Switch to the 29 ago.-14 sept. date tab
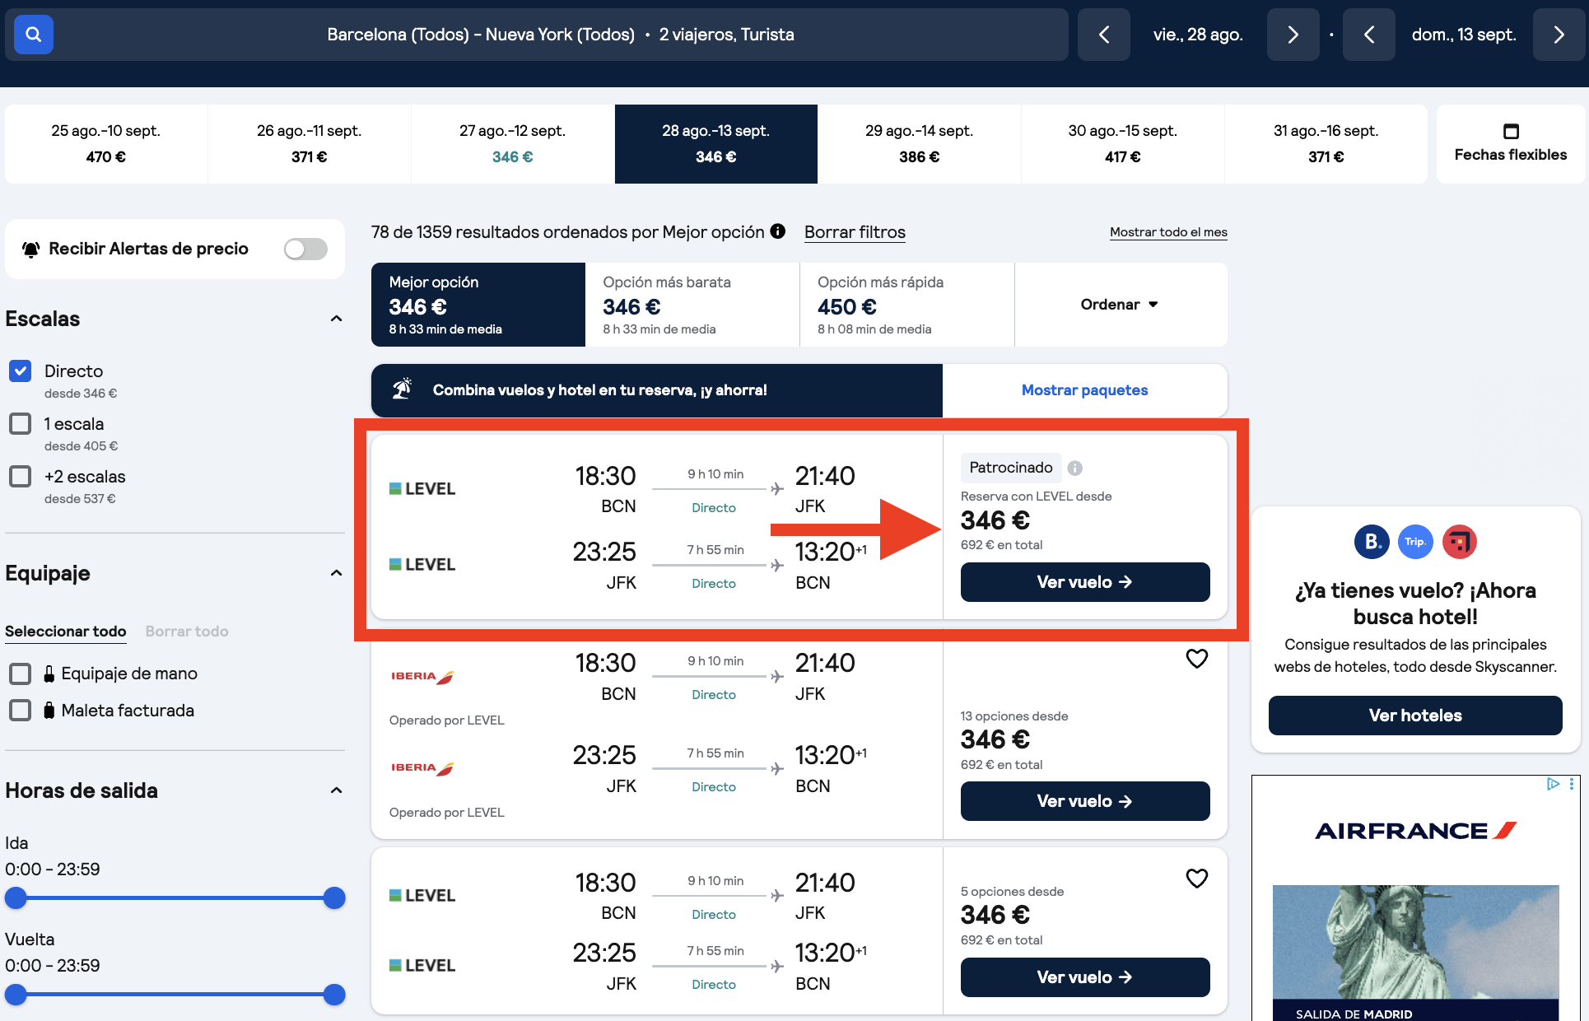The image size is (1589, 1021). [920, 143]
